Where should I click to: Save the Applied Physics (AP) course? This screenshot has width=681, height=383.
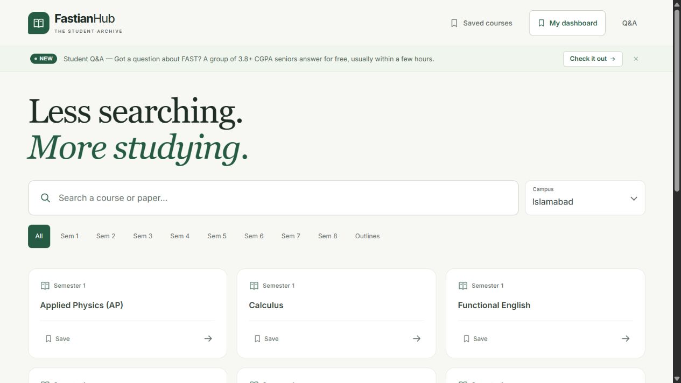pos(58,339)
